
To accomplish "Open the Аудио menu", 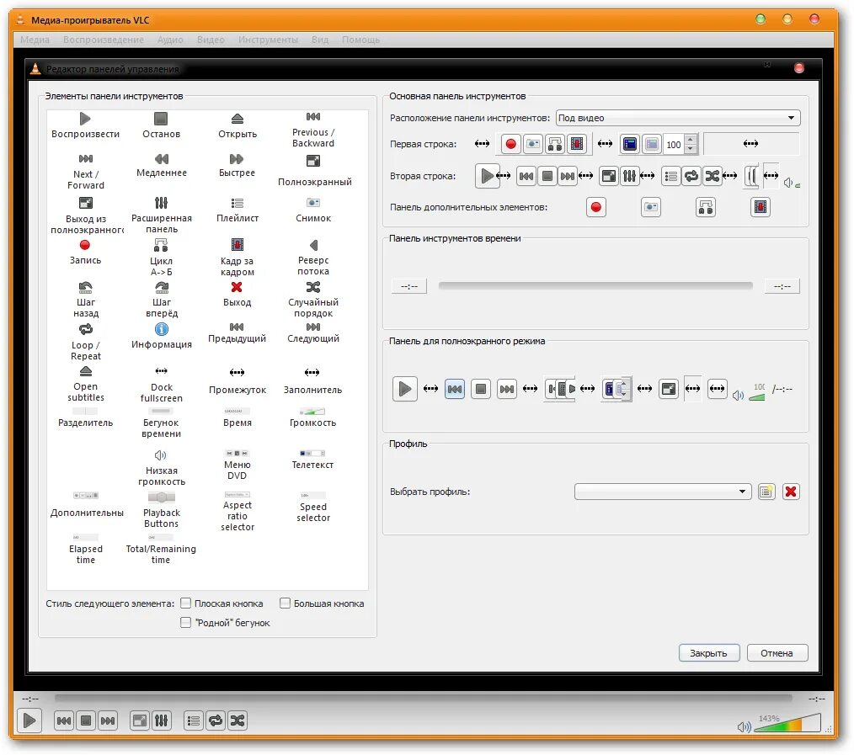I will (170, 40).
